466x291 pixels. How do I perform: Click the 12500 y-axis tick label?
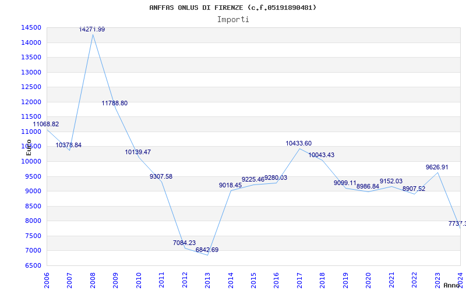pyautogui.click(x=31, y=87)
